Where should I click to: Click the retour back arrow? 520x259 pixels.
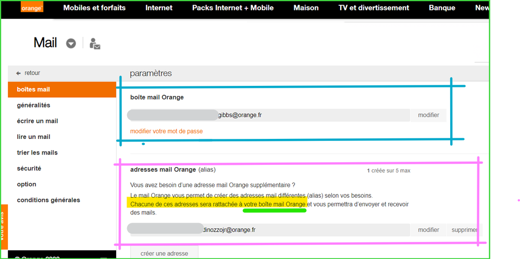point(19,73)
